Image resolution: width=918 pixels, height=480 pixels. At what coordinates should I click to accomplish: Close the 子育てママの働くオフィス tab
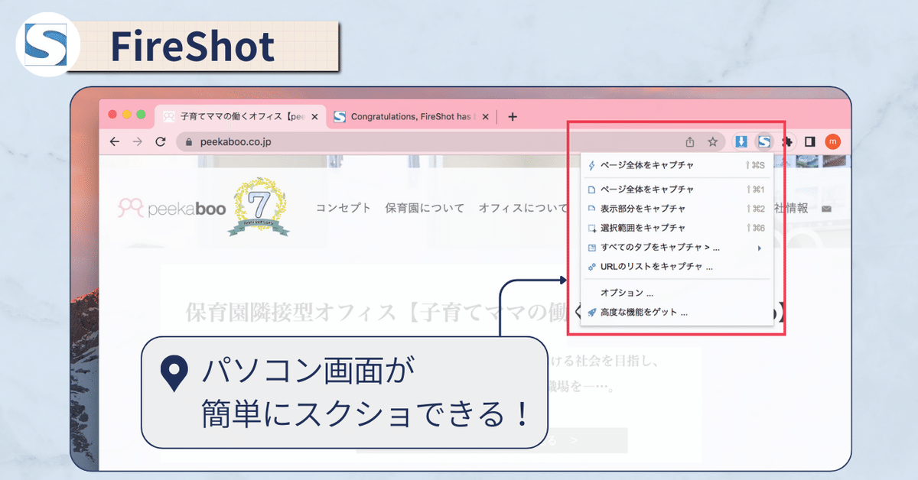314,117
